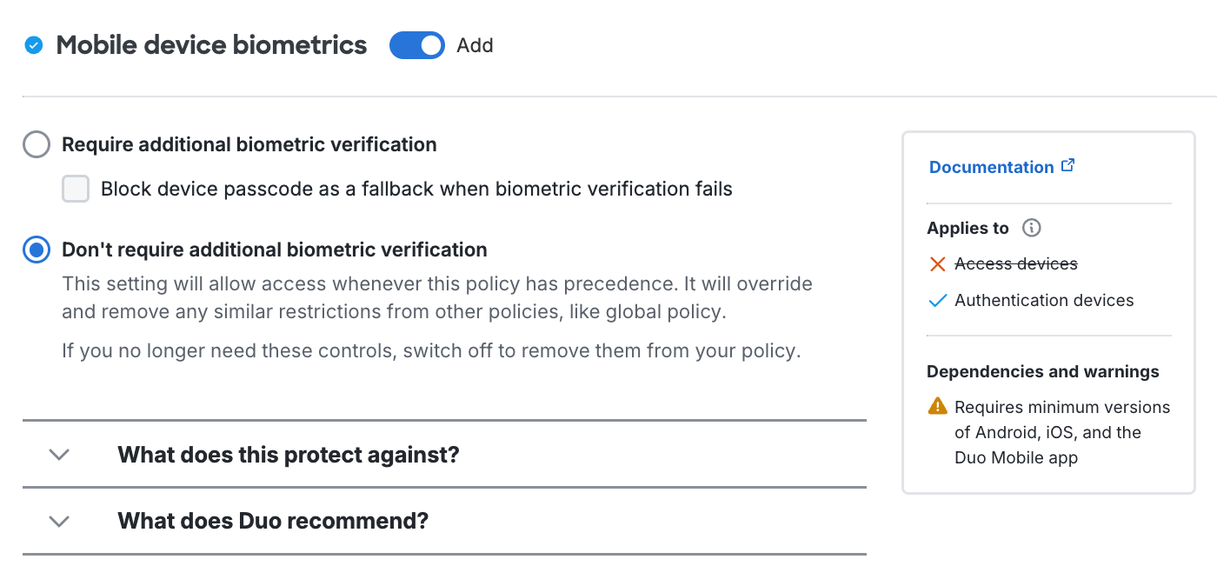Open the external link icon next to Documentation
Viewport: 1217px width, 586px height.
[x=1068, y=164]
